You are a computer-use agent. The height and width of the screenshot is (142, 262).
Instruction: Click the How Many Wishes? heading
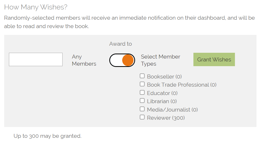click(x=36, y=7)
